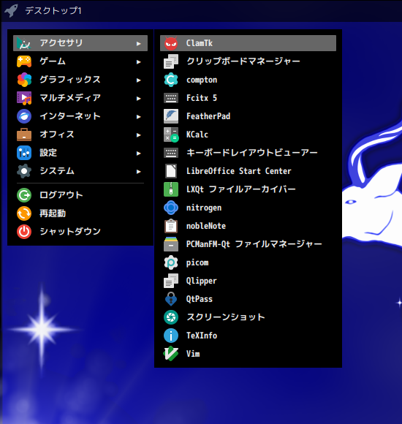Click the QtPass padlock icon
This screenshot has height=424, width=402.
coord(171,299)
